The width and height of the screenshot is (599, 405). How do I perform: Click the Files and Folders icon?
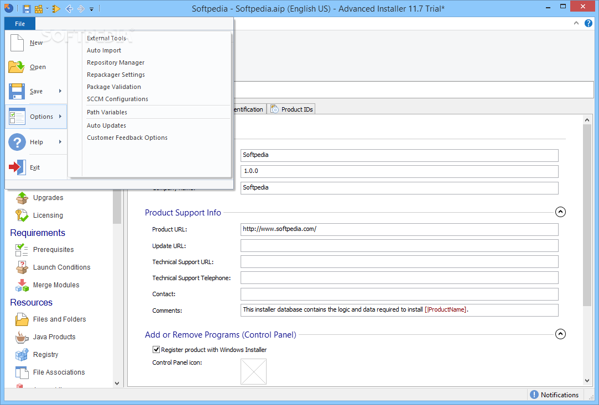point(22,319)
